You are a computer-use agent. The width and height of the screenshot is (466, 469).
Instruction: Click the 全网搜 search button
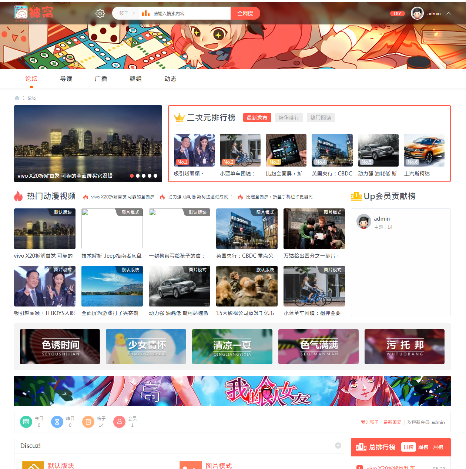pyautogui.click(x=245, y=13)
